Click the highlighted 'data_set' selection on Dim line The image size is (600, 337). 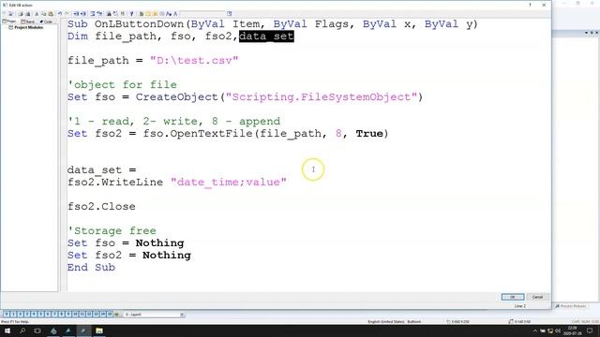coord(266,37)
